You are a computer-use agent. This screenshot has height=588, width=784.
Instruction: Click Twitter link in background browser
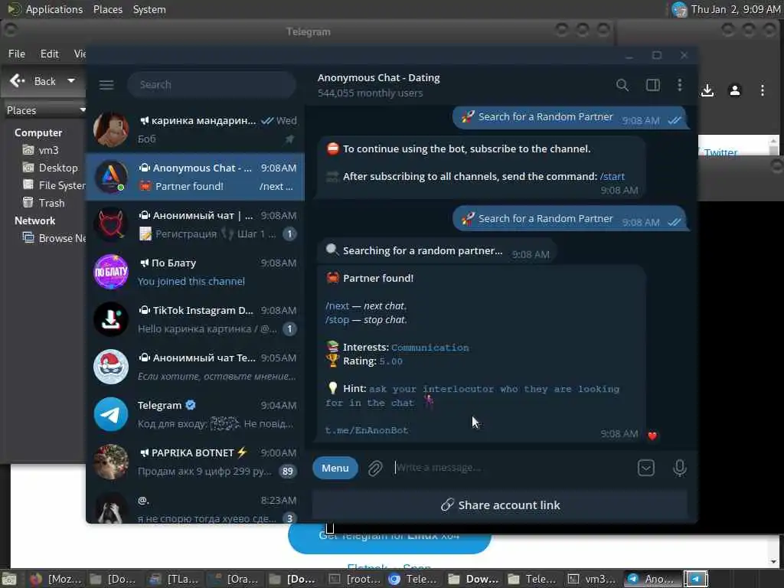[x=720, y=152]
